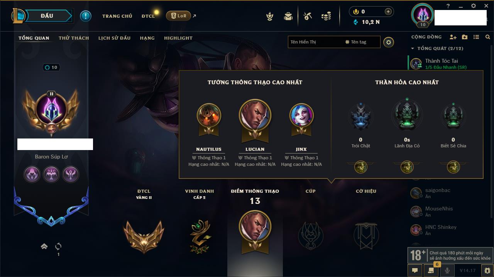Image resolution: width=494 pixels, height=277 pixels.
Task: Switch to the LỊCH SỬ ĐẤU tab
Action: [x=114, y=38]
